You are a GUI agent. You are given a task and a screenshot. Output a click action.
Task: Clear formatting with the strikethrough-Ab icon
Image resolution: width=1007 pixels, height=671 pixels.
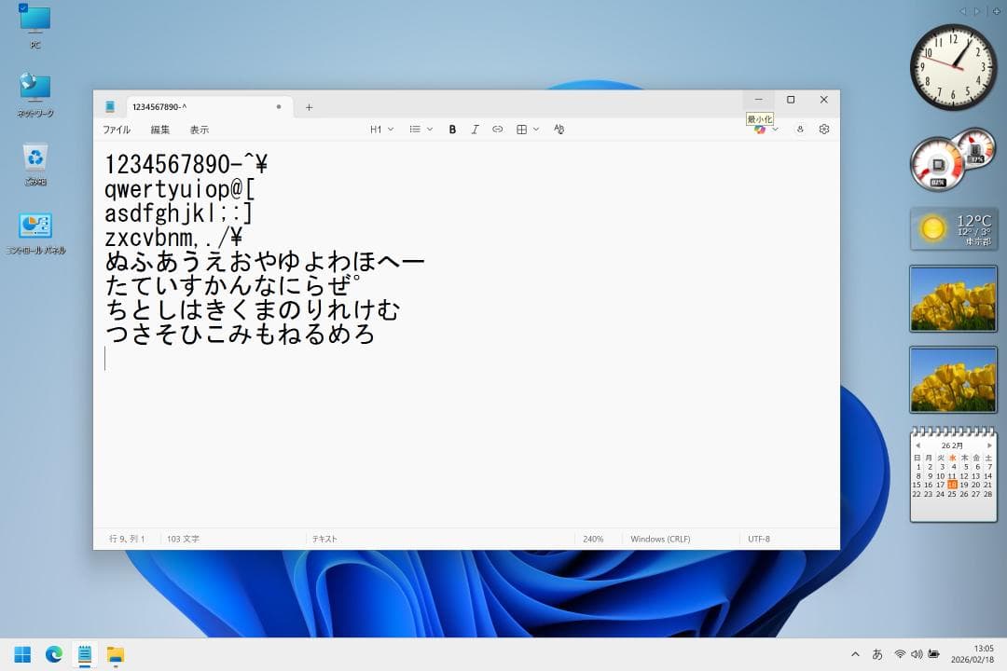(558, 129)
